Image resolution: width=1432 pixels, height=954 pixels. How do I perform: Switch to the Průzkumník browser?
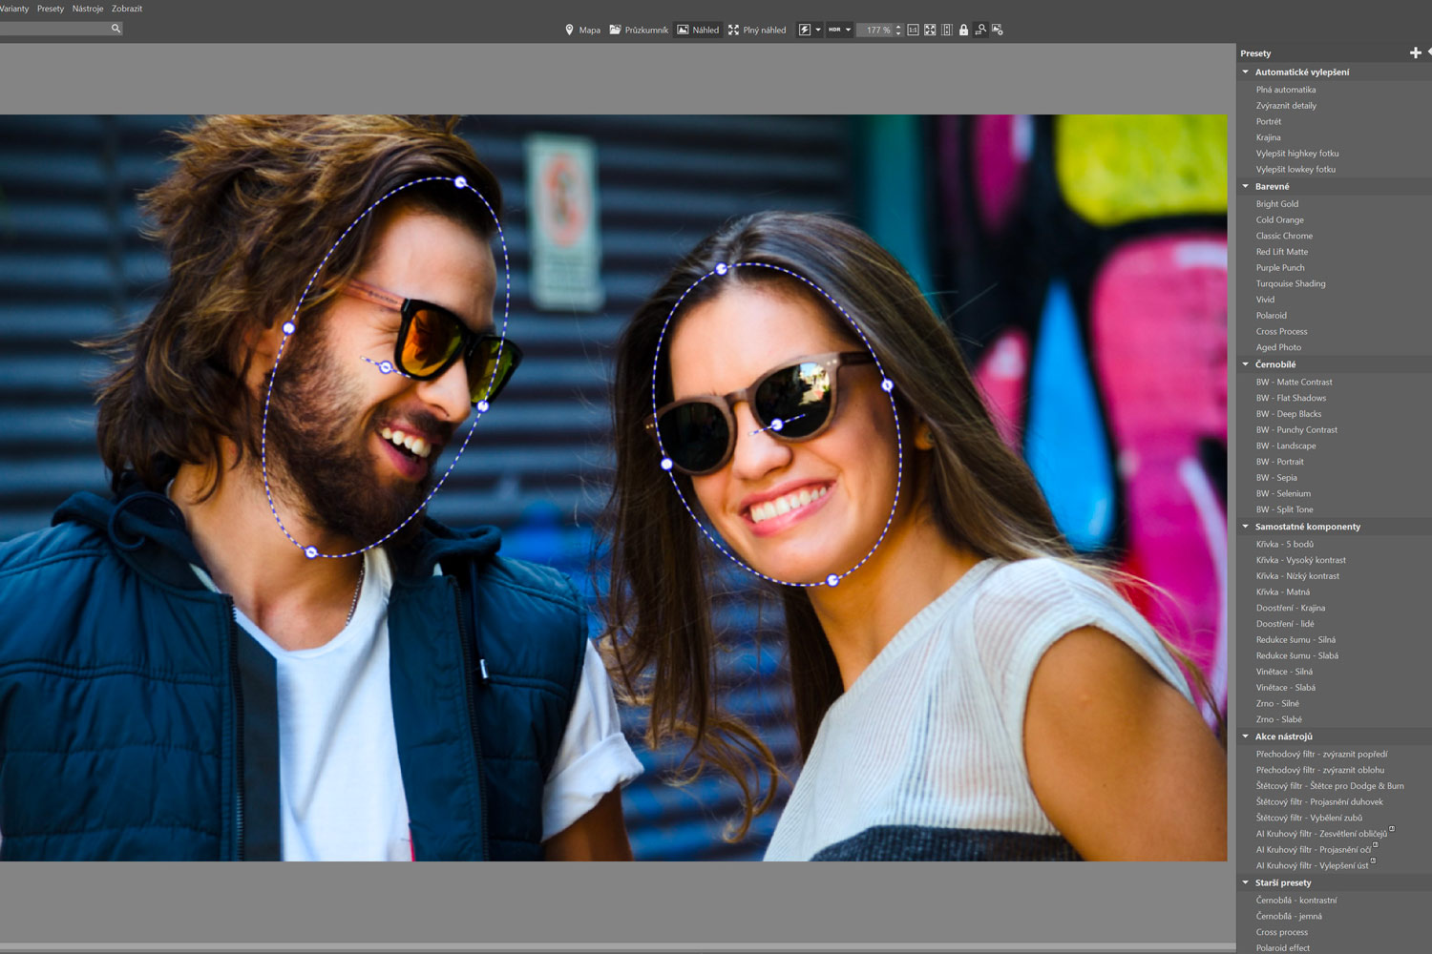pyautogui.click(x=639, y=31)
